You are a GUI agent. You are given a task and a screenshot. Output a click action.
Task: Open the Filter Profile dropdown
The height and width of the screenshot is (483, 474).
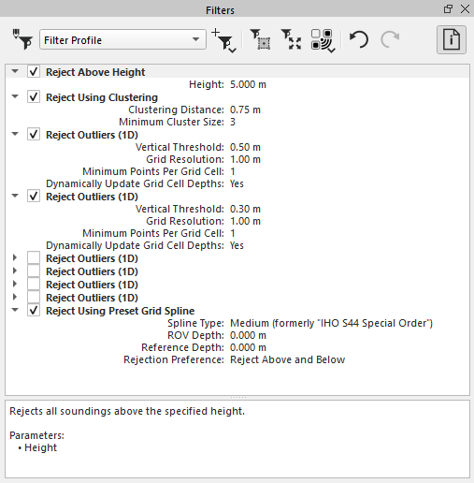point(122,39)
